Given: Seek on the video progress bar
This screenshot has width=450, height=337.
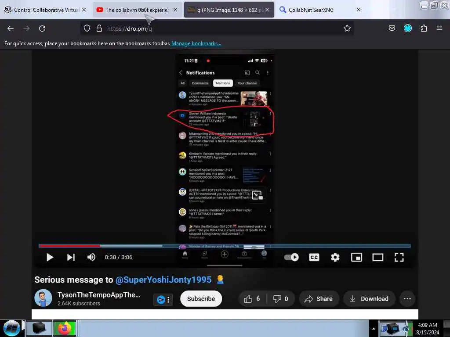Looking at the screenshot, I should click(x=225, y=246).
